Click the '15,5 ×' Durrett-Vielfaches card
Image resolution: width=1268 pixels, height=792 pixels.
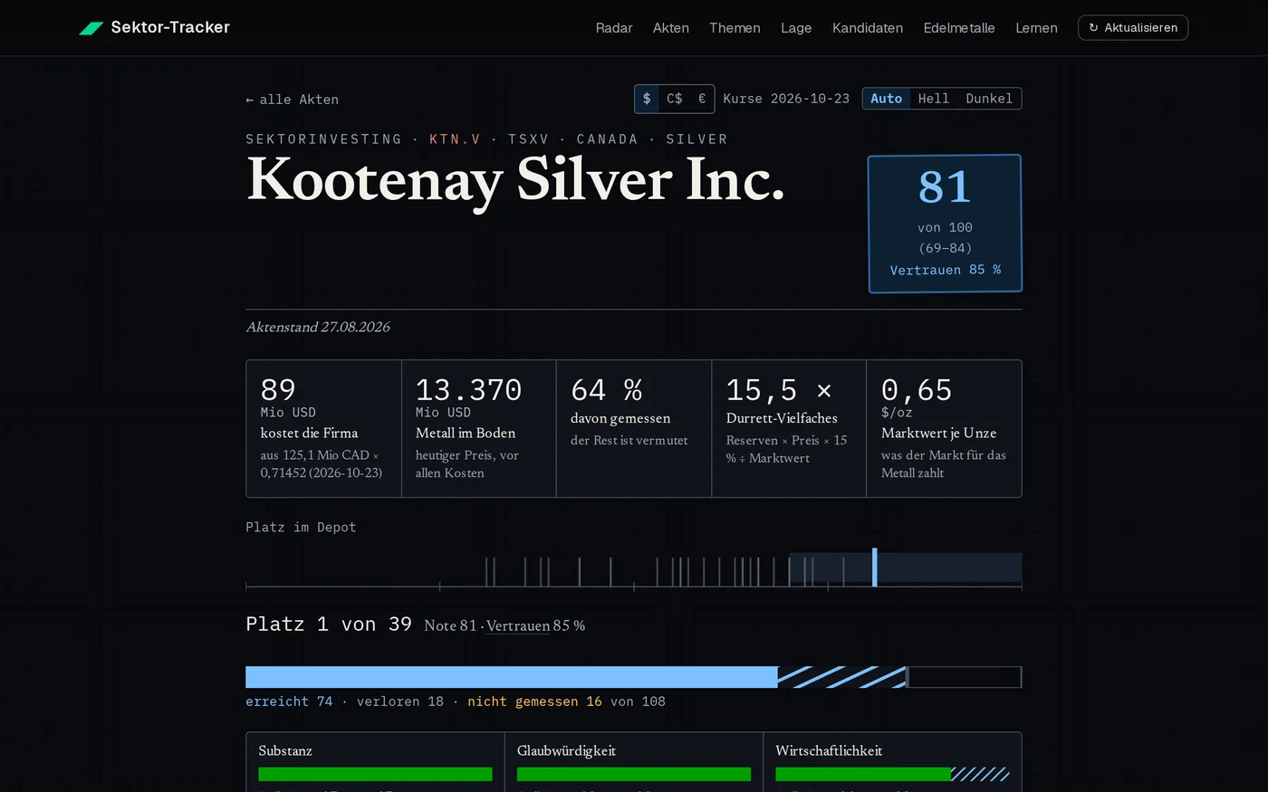789,428
